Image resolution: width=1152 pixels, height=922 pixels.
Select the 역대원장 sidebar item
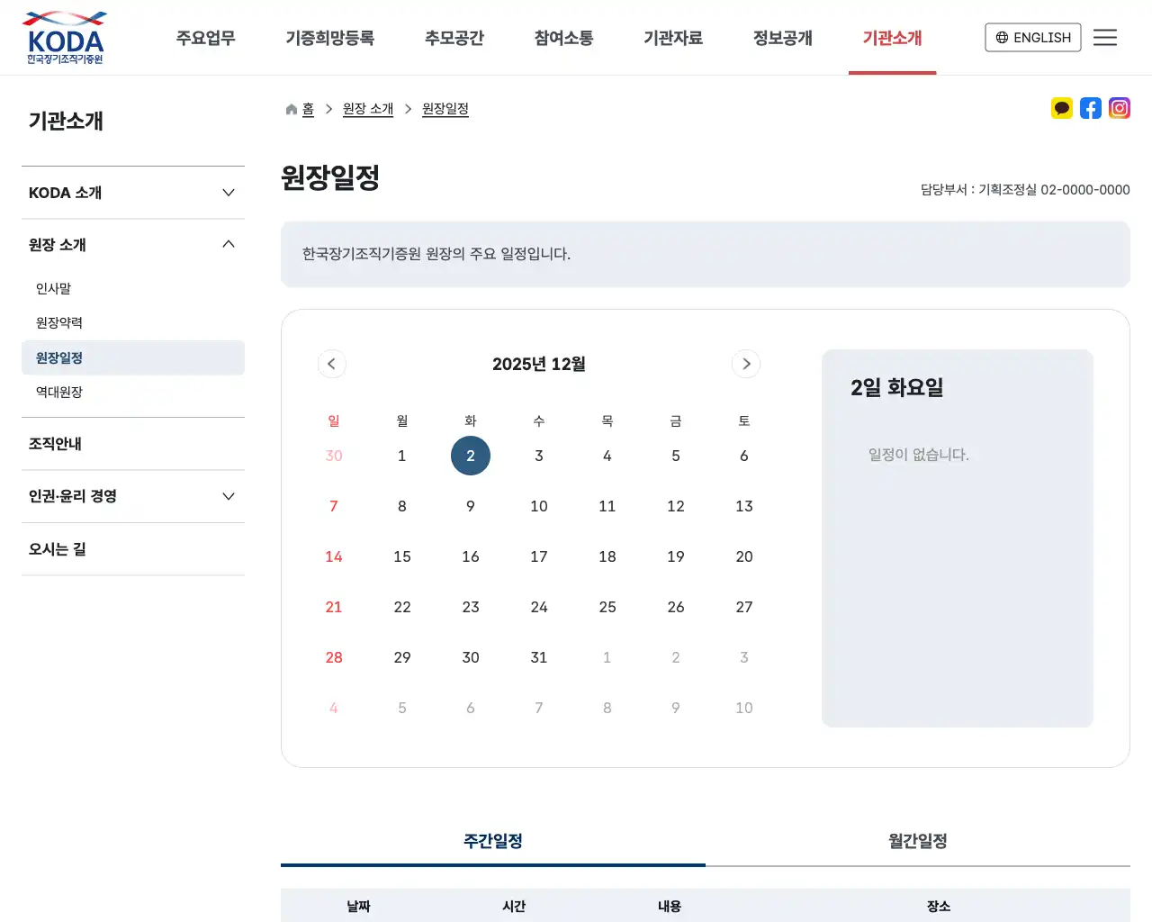point(59,392)
